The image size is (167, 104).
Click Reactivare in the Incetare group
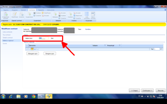[x=78, y=16]
